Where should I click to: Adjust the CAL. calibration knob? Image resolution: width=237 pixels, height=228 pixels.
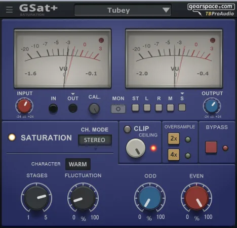94,109
